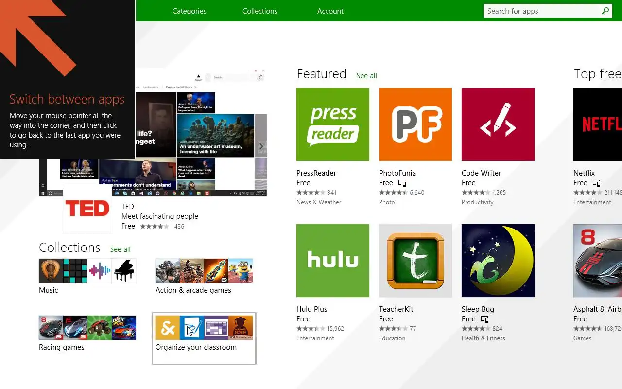Click the guitar icon in Music collection
This screenshot has height=389, width=622.
(x=51, y=271)
